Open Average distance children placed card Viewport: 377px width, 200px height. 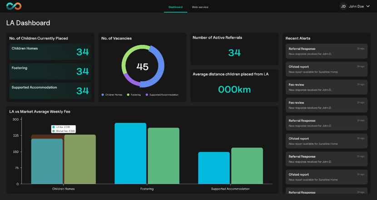click(x=234, y=85)
